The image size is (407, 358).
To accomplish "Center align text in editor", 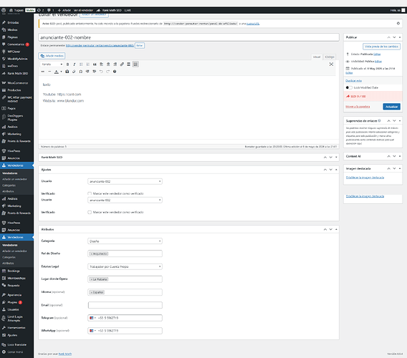I will point(108,64).
